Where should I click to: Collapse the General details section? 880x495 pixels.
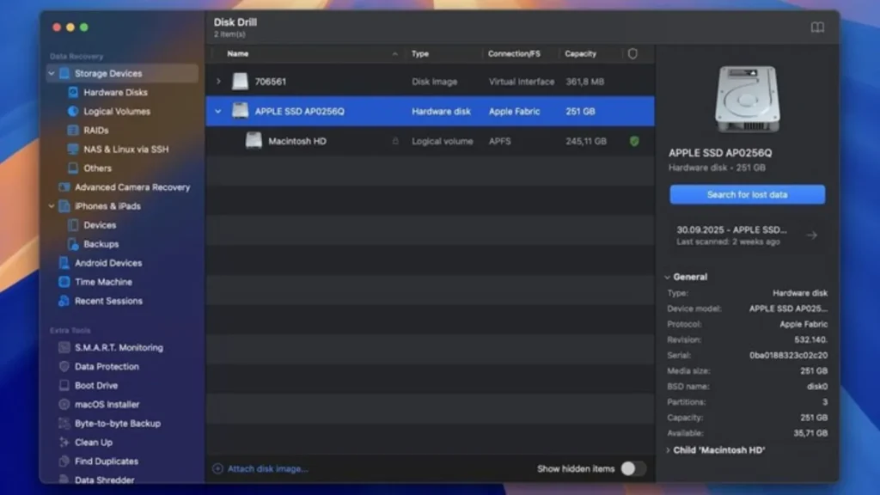click(669, 278)
